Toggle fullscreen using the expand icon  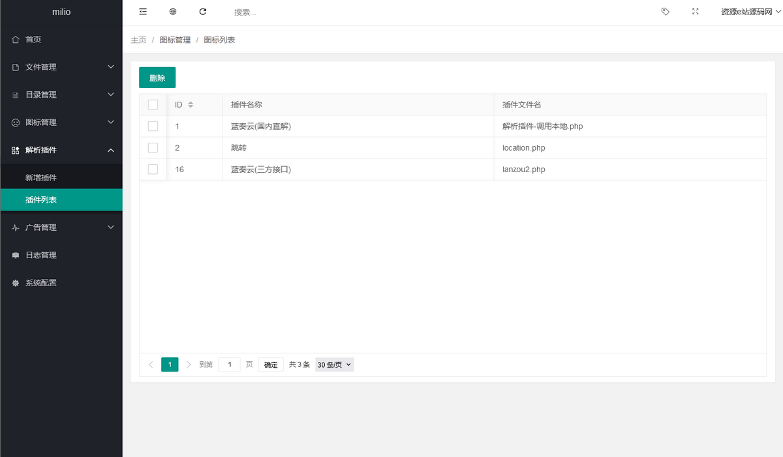click(695, 12)
